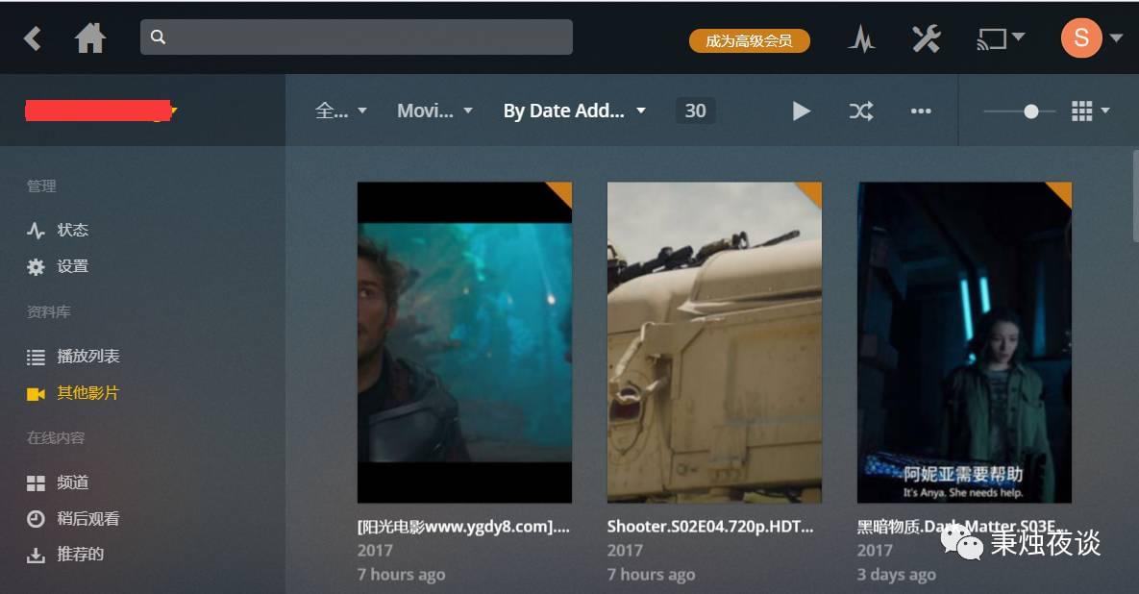Select 状态 in the sidebar
The image size is (1139, 594).
click(x=72, y=230)
